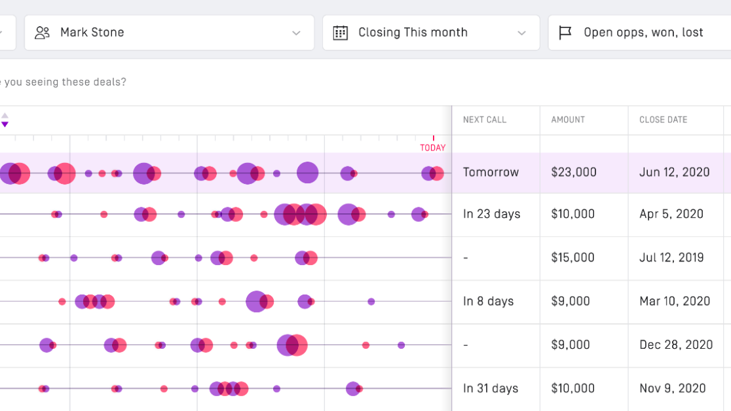Screen dimensions: 731x411
Task: Click the In 23 days next call cell
Action: click(491, 214)
